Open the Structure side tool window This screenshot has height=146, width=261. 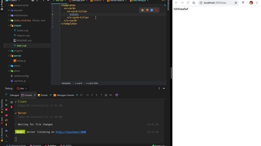click(2, 135)
